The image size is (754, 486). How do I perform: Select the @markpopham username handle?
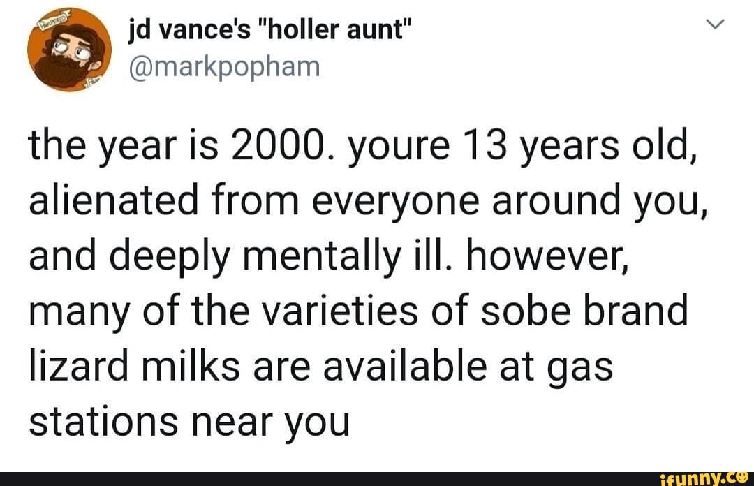pos(223,67)
